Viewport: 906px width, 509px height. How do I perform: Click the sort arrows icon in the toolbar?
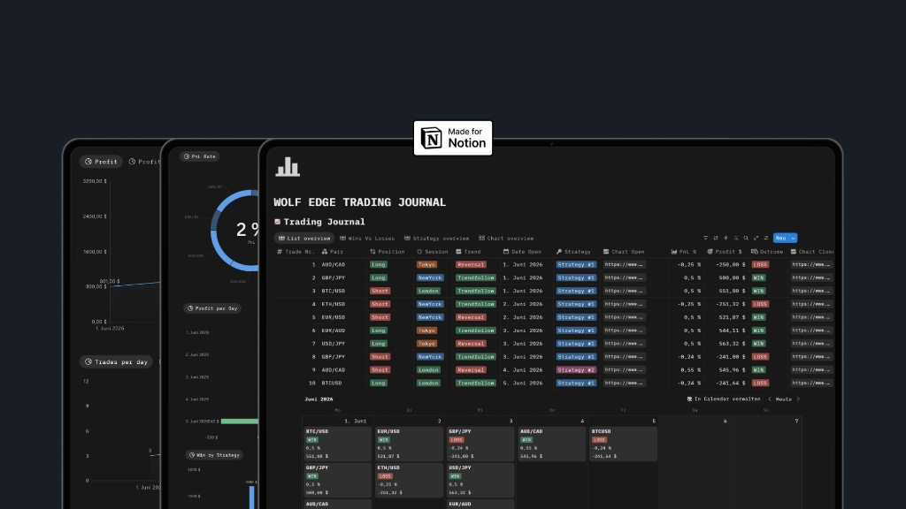(715, 238)
